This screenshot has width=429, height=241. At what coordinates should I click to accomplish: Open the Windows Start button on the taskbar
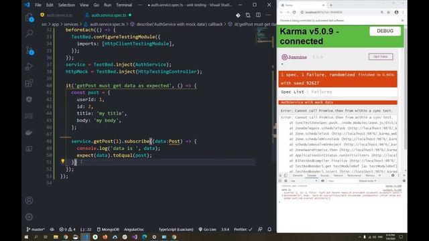[x=26, y=237]
